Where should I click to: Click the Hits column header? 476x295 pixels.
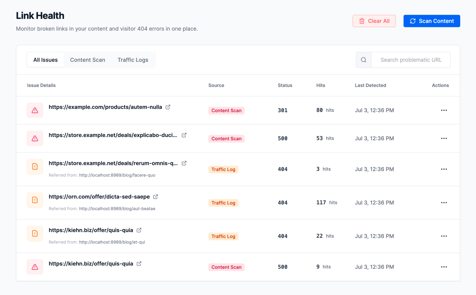[x=321, y=85]
